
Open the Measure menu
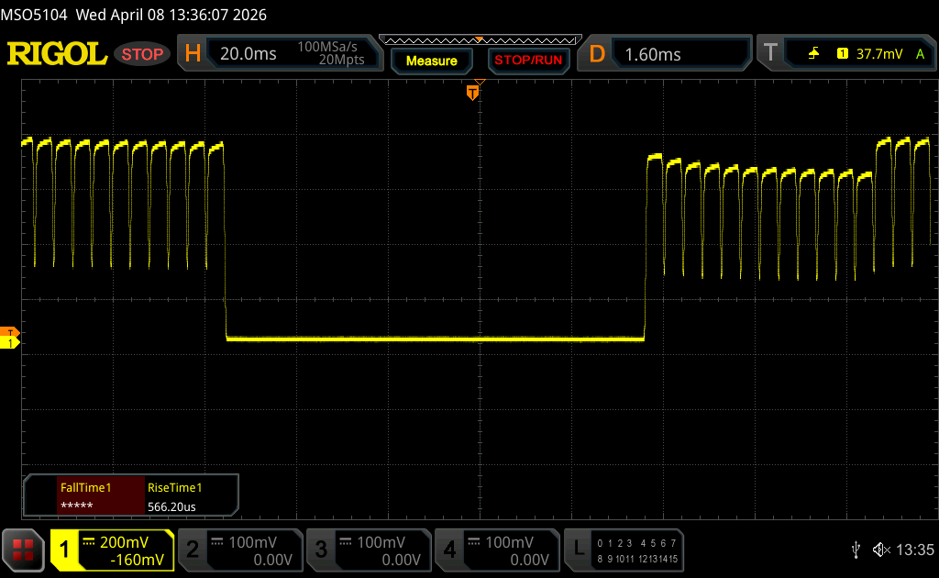pyautogui.click(x=431, y=61)
